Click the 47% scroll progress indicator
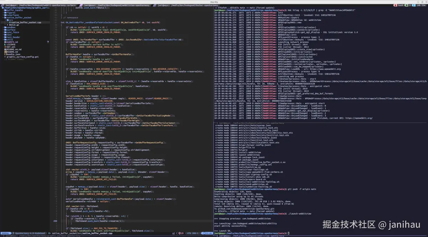This screenshot has height=237, width=428. tap(188, 233)
